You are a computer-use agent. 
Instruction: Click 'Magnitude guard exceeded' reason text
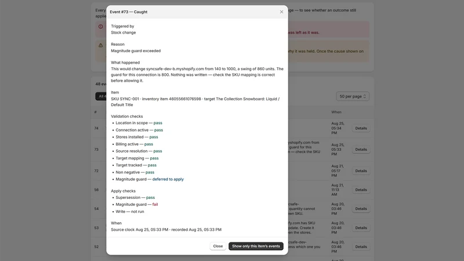(x=136, y=51)
